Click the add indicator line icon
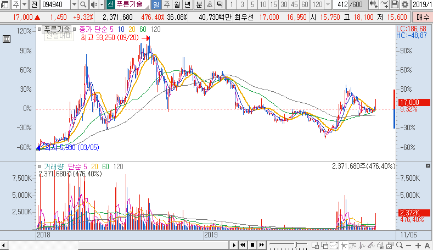Image resolution: width=433 pixels, height=250 pixels. [384, 4]
